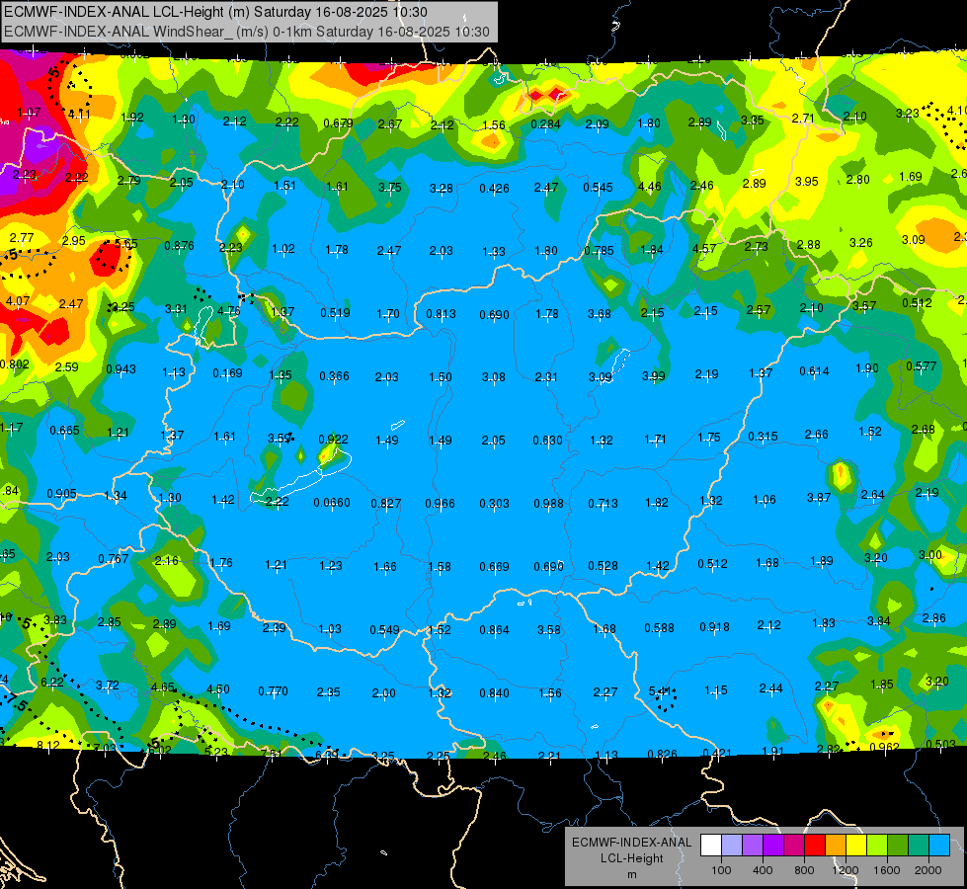Select the 0.943 shear value
Image resolution: width=967 pixels, height=889 pixels.
click(x=121, y=368)
